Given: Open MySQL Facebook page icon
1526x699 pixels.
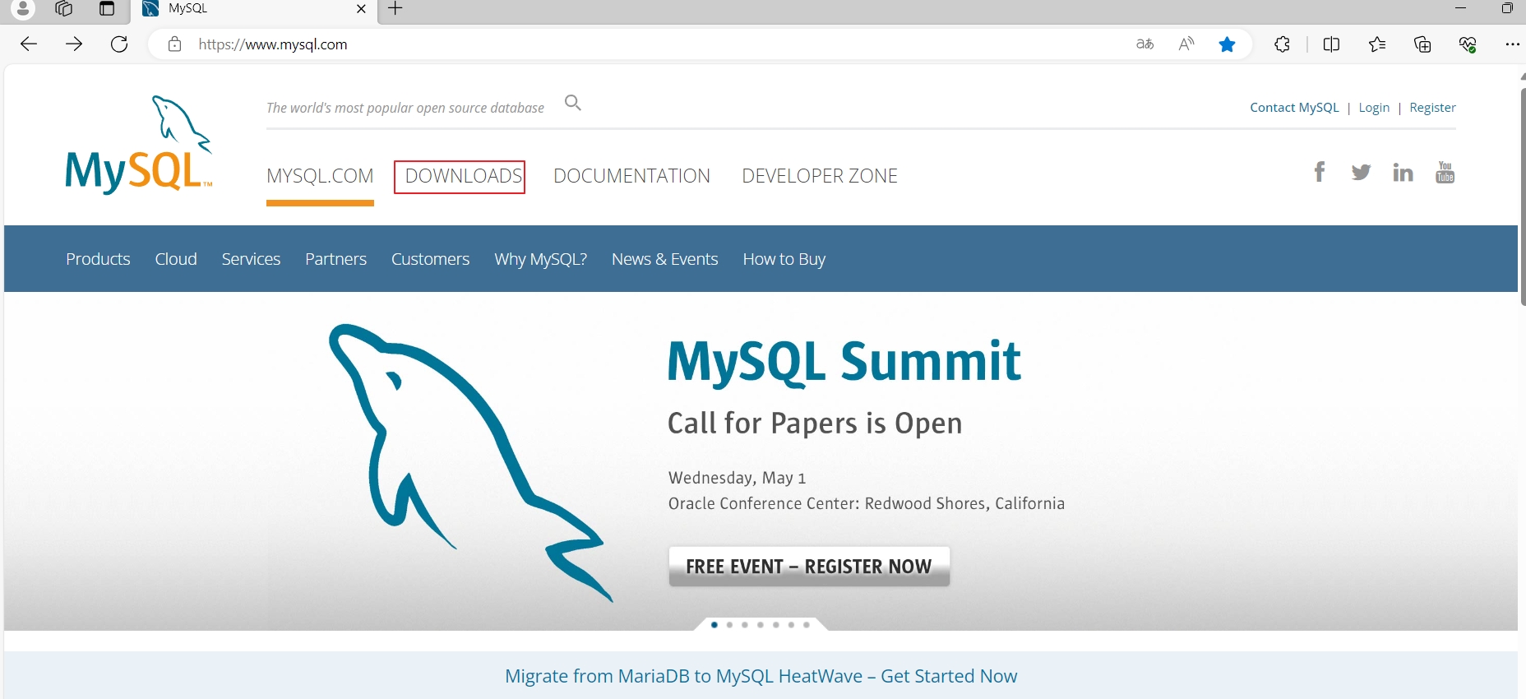Looking at the screenshot, I should click(1320, 172).
